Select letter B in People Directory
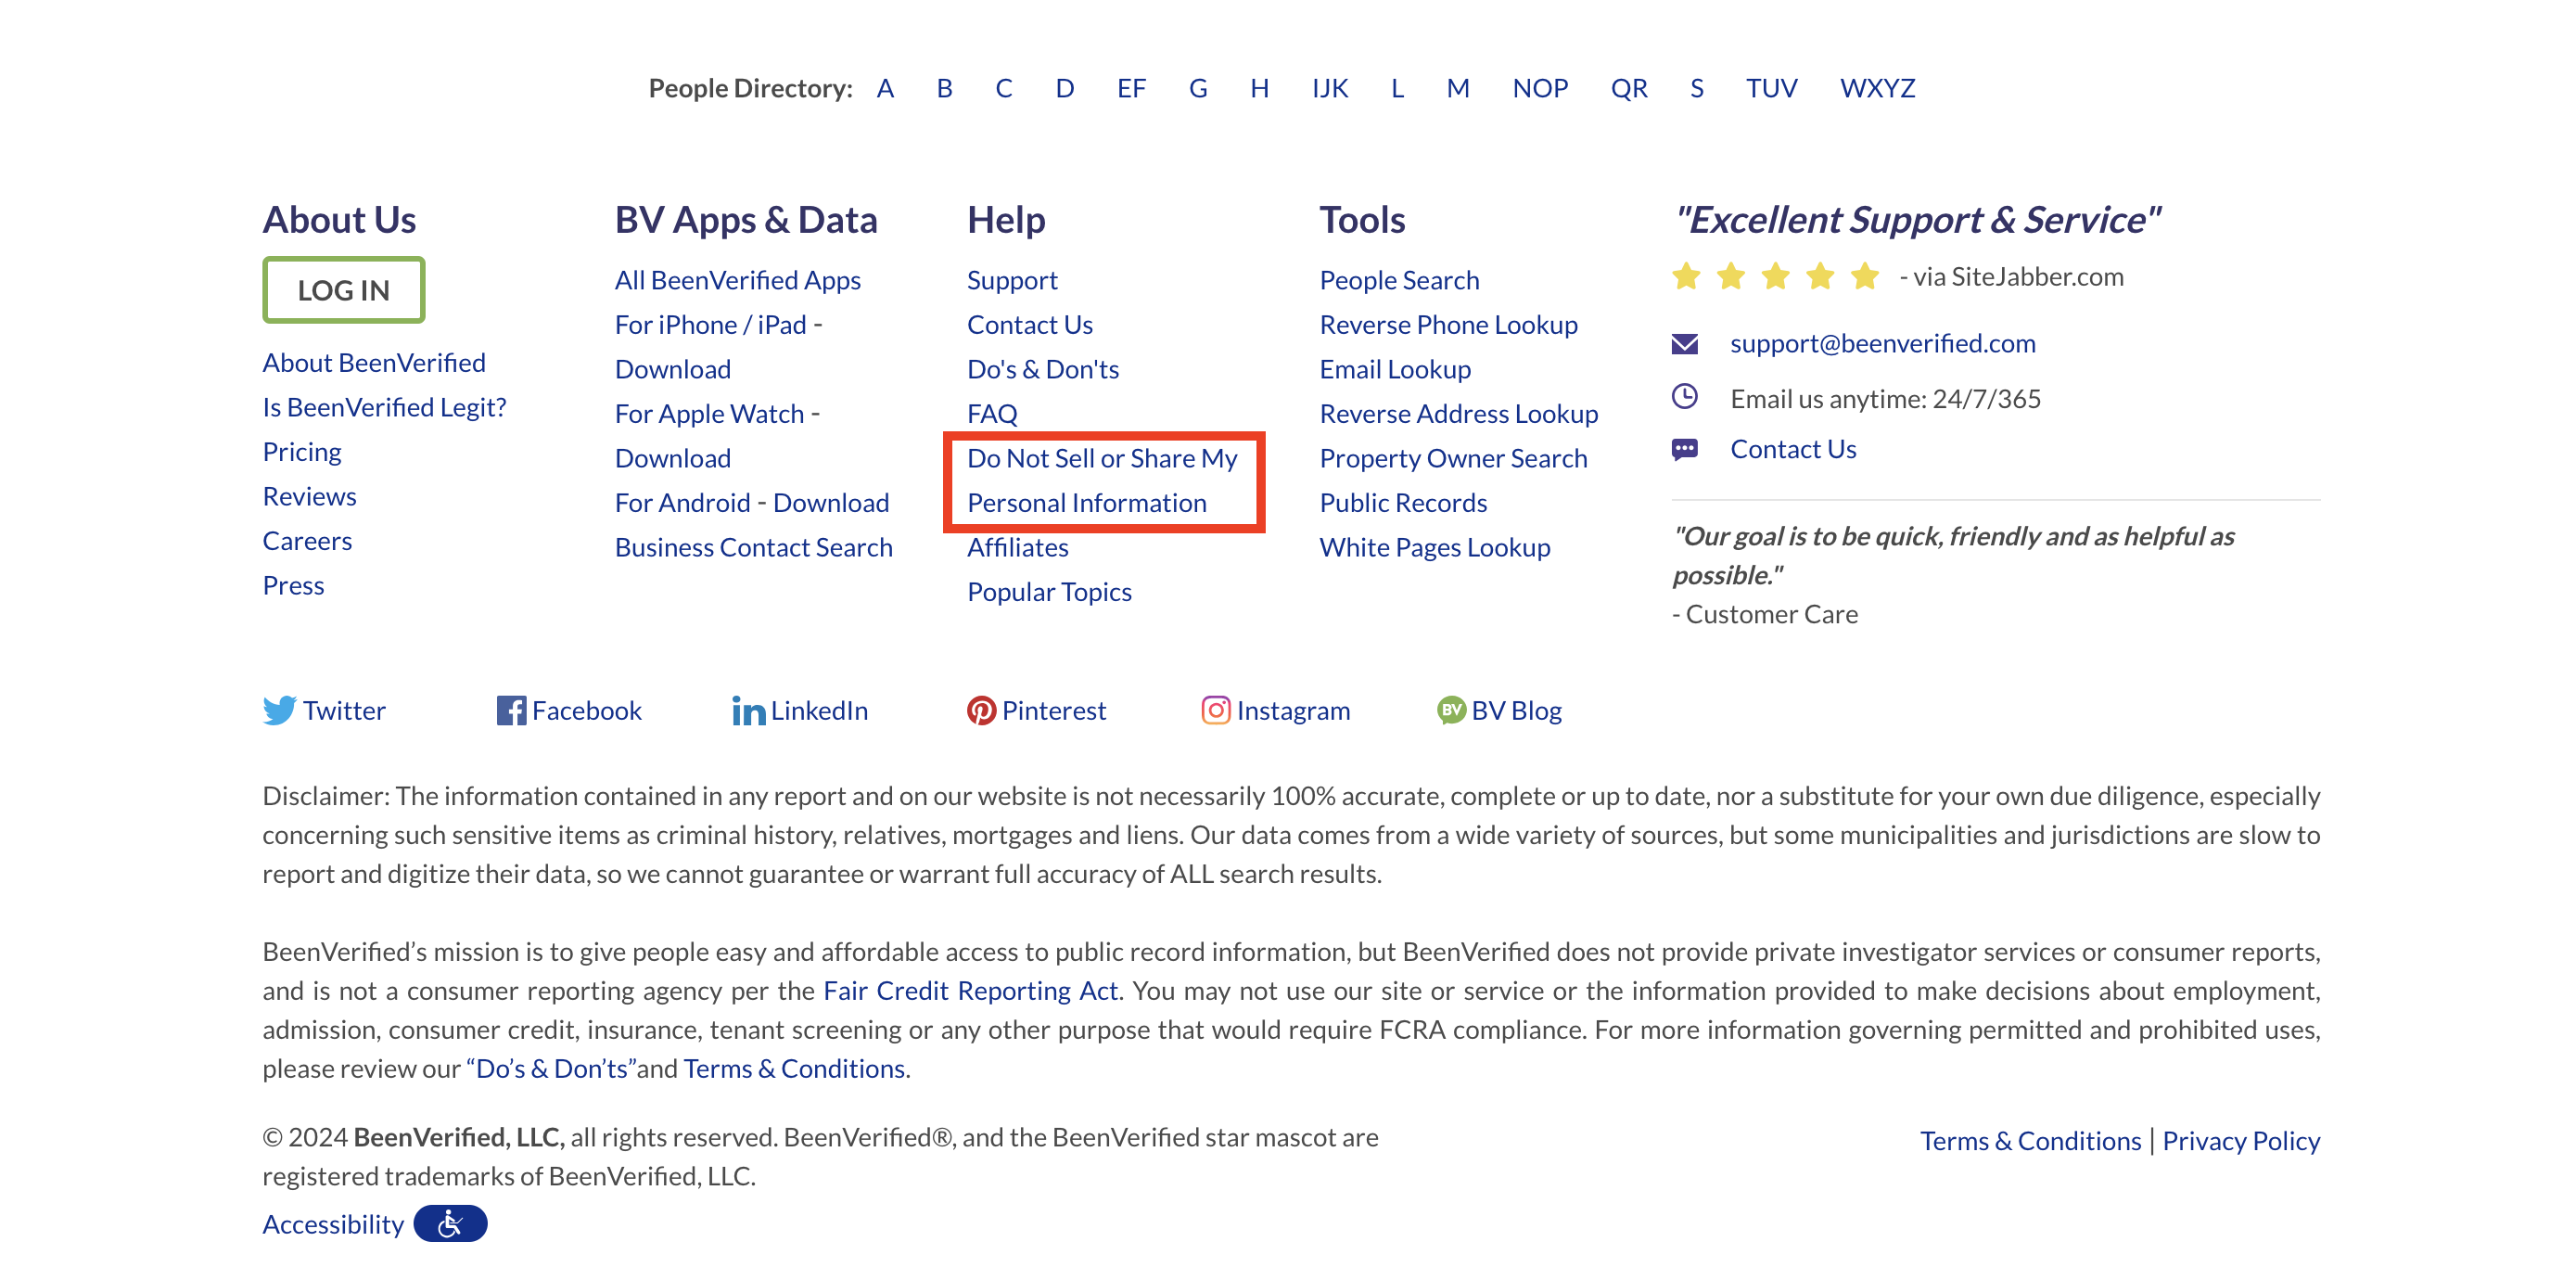This screenshot has width=2576, height=1280. (945, 88)
